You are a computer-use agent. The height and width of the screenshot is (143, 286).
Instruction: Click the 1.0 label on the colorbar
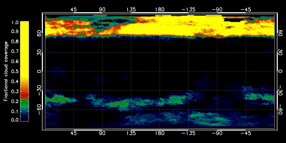[x=15, y=23]
